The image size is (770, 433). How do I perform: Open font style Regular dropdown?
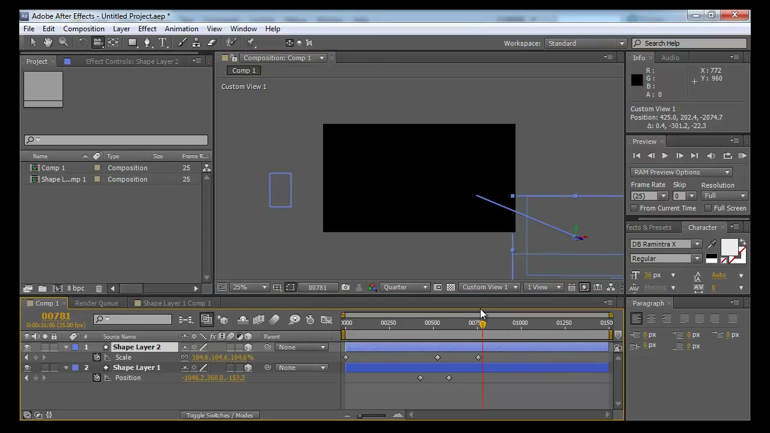pyautogui.click(x=666, y=259)
